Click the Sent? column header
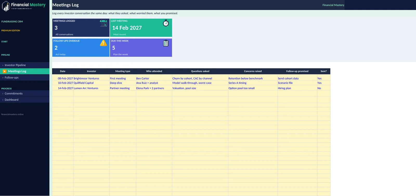This screenshot has width=416, height=196. (x=324, y=71)
